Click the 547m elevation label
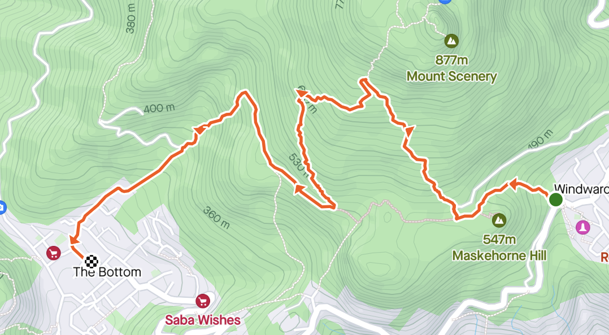609x335 pixels. [x=499, y=239]
